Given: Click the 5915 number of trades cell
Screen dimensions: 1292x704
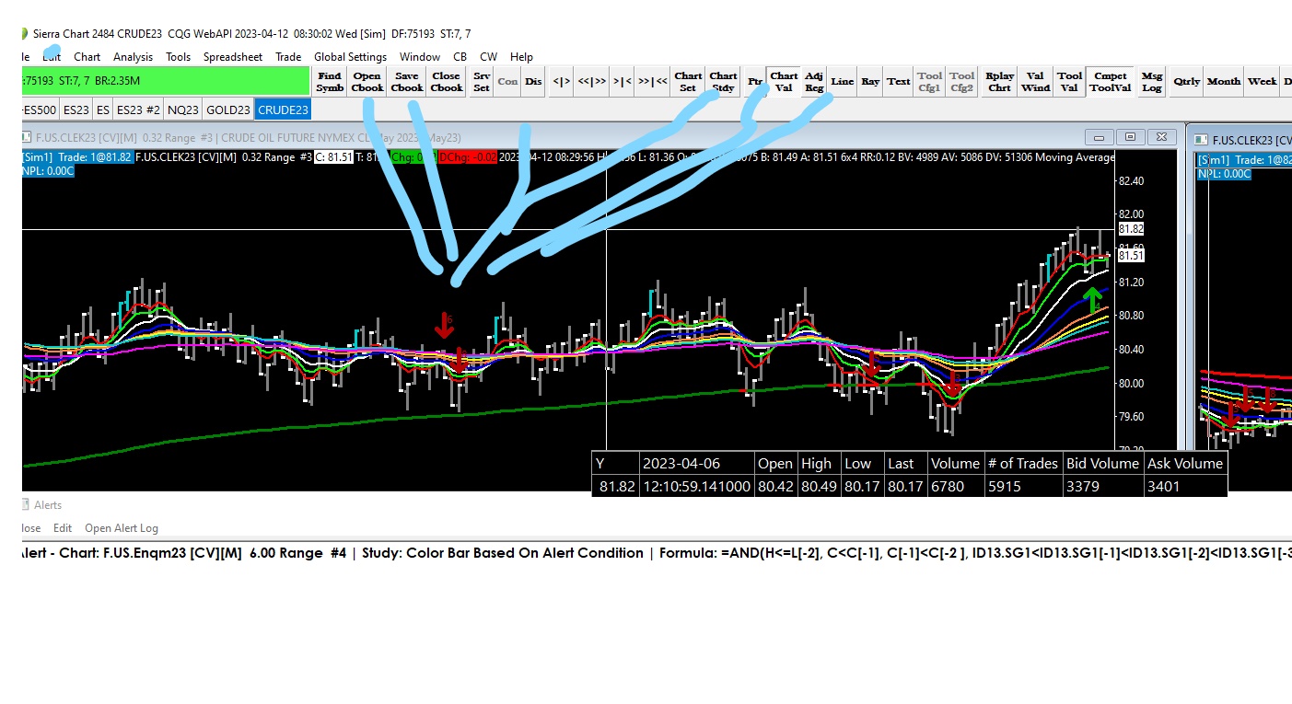Looking at the screenshot, I should 1022,486.
